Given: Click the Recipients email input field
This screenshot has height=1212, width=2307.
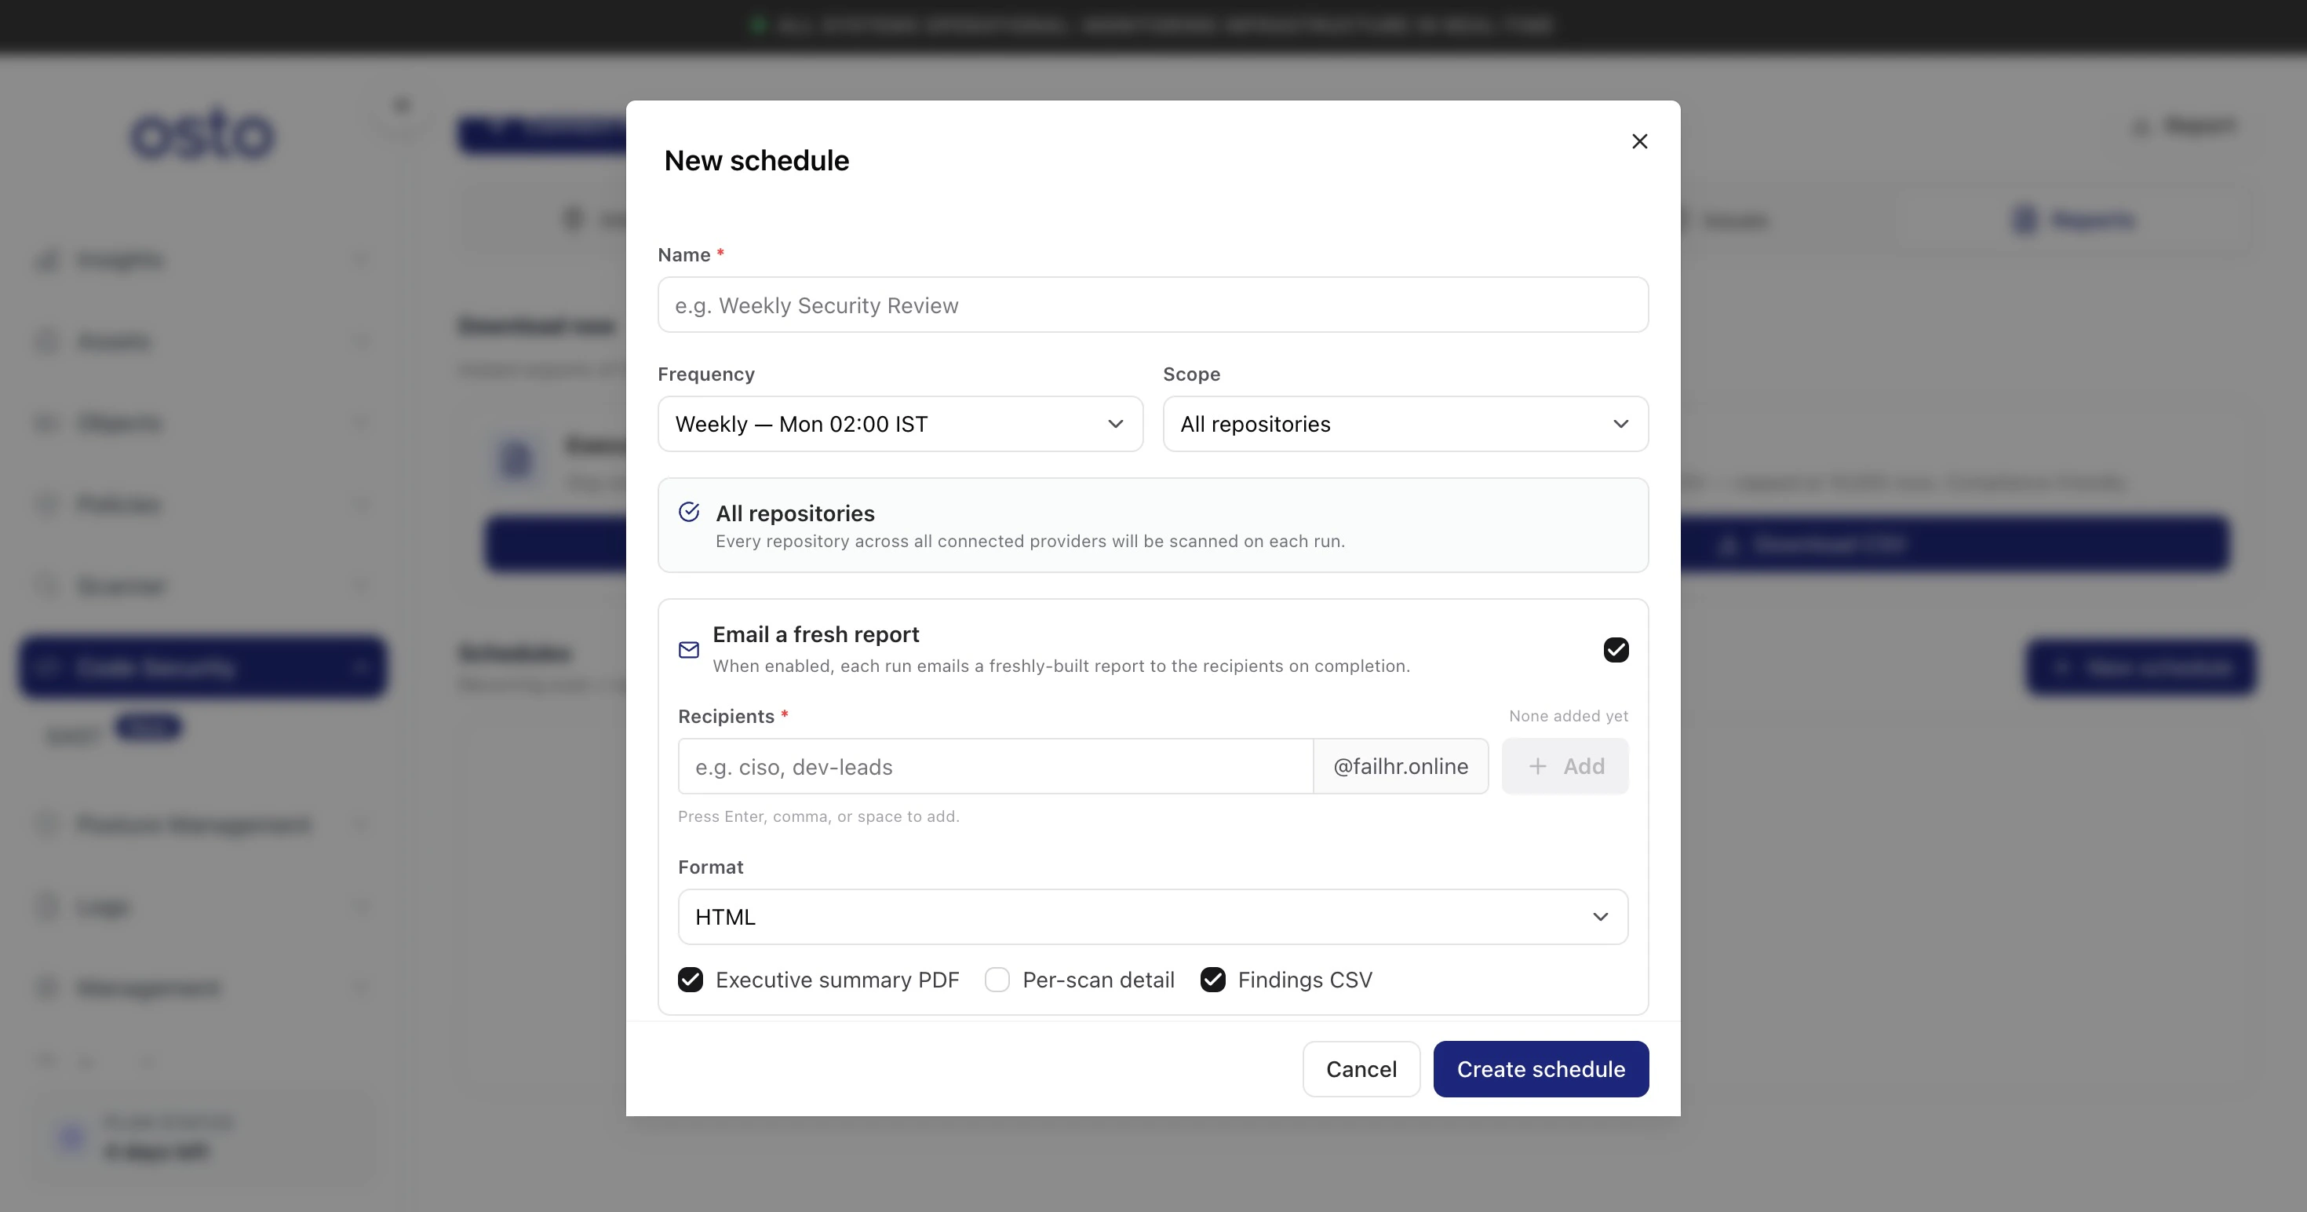Looking at the screenshot, I should pyautogui.click(x=995, y=766).
